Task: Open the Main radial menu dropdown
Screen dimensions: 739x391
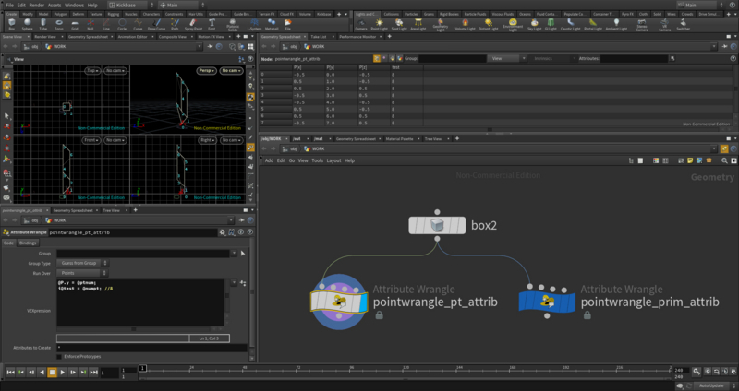Action: (182, 6)
